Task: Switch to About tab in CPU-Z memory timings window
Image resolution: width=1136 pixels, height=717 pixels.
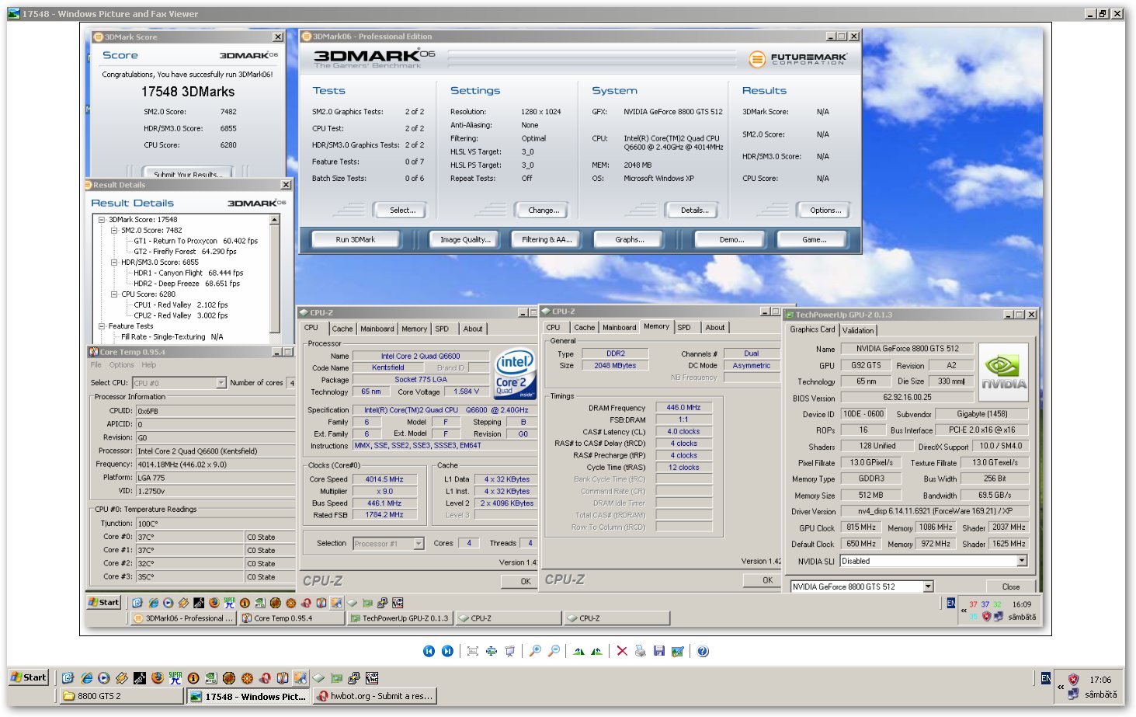Action: 715,328
